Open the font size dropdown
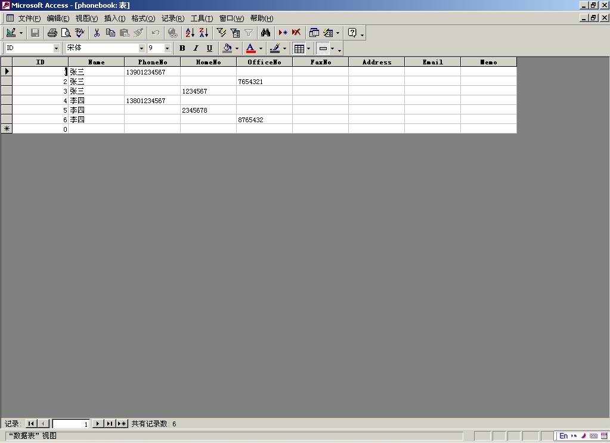This screenshot has width=610, height=443. [168, 48]
